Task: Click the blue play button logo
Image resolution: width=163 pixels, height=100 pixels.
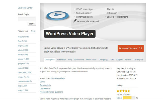Action: (57, 16)
